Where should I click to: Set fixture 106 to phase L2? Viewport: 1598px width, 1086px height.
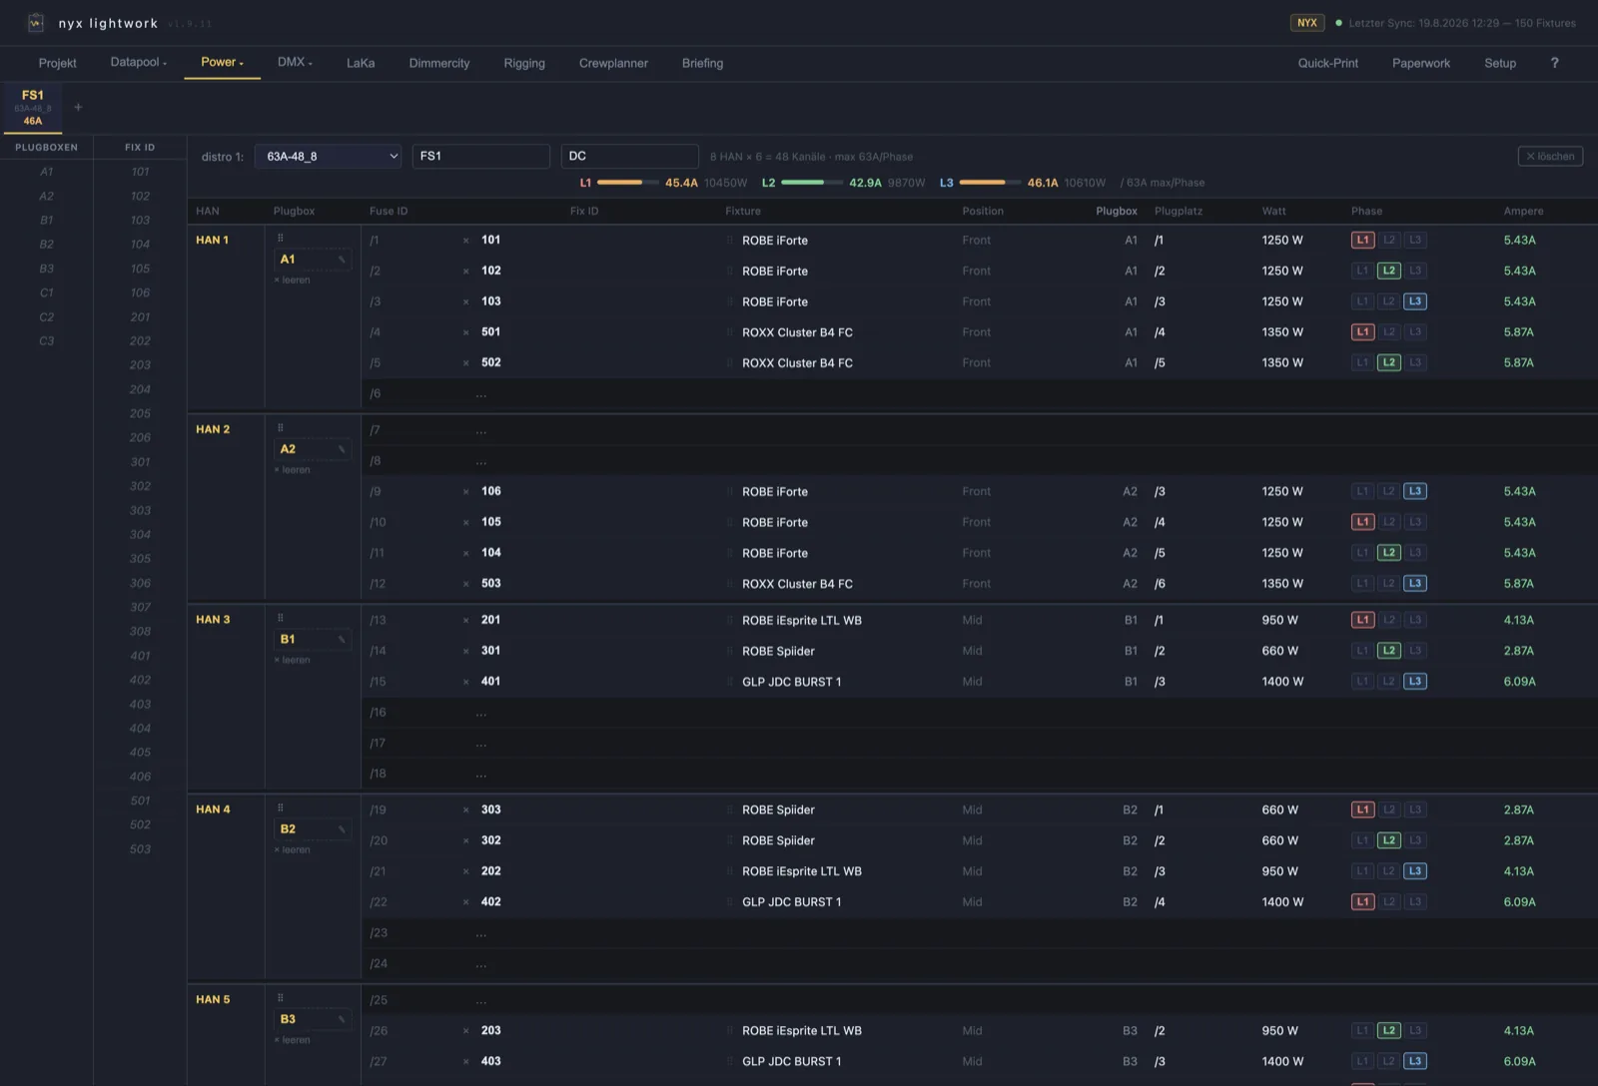pyautogui.click(x=1389, y=491)
